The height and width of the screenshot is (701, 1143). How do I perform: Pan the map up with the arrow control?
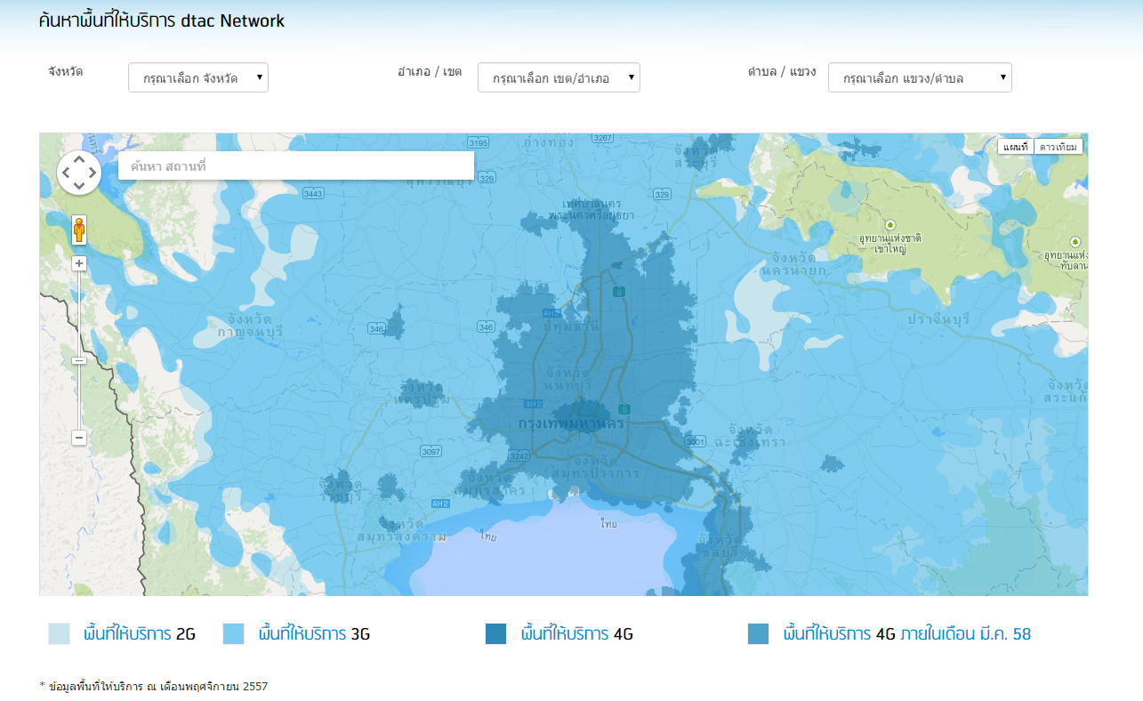click(79, 159)
